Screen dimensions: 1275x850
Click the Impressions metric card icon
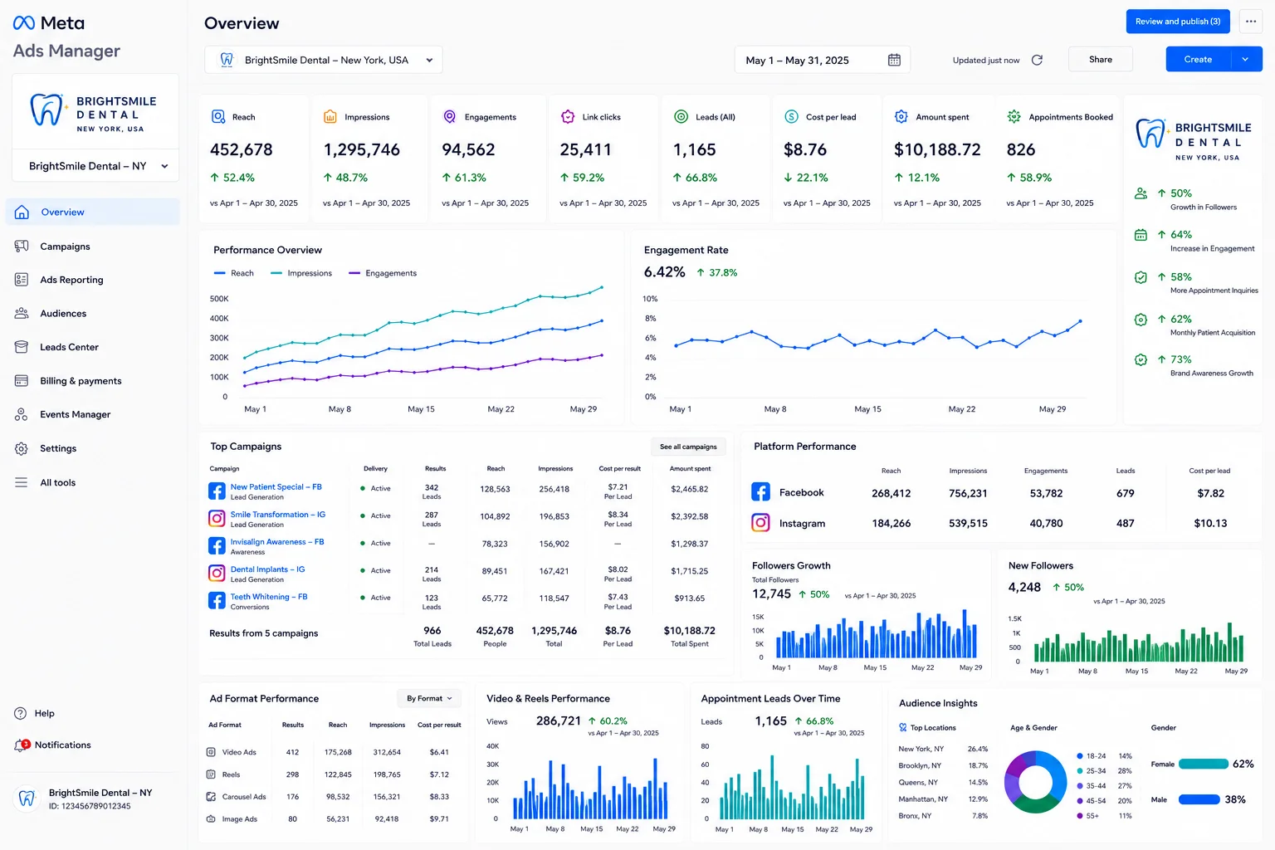pos(330,117)
